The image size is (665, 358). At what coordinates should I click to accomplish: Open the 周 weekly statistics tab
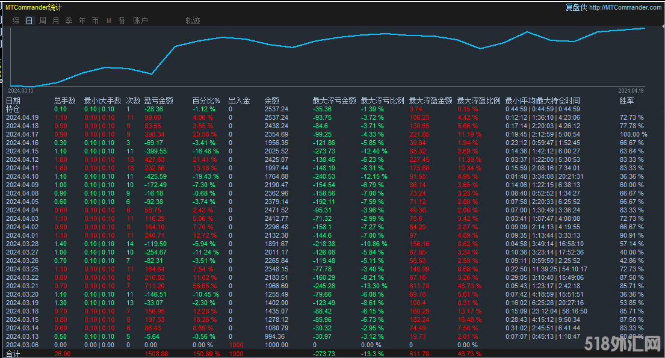43,20
